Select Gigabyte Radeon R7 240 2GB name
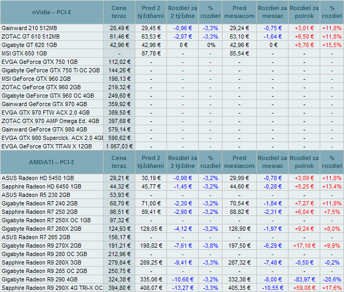 [40, 203]
